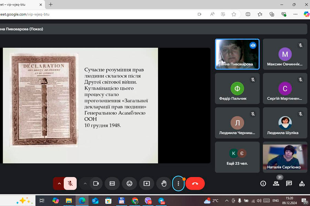Toggle the camera on or off

coord(96,183)
